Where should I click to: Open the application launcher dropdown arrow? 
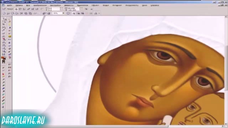tap(99, 14)
